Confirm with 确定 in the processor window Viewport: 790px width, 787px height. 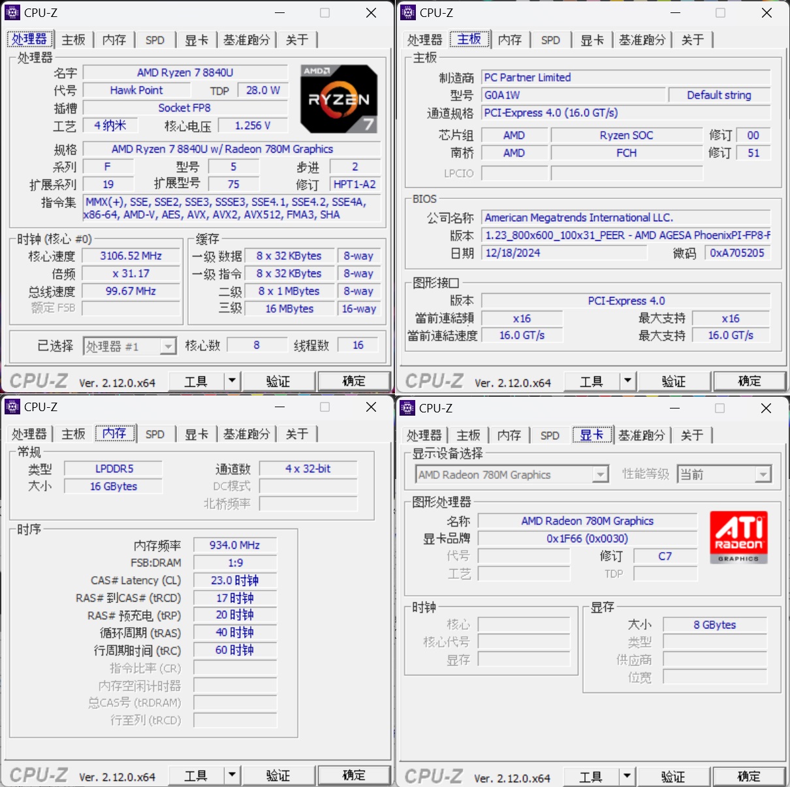(x=354, y=381)
